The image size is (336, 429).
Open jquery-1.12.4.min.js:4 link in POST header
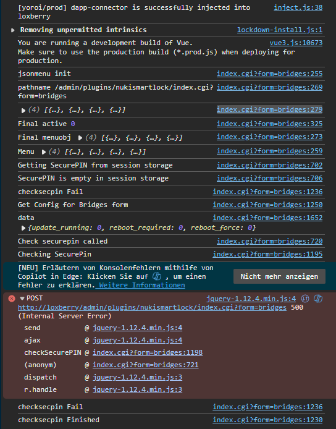coord(251,299)
